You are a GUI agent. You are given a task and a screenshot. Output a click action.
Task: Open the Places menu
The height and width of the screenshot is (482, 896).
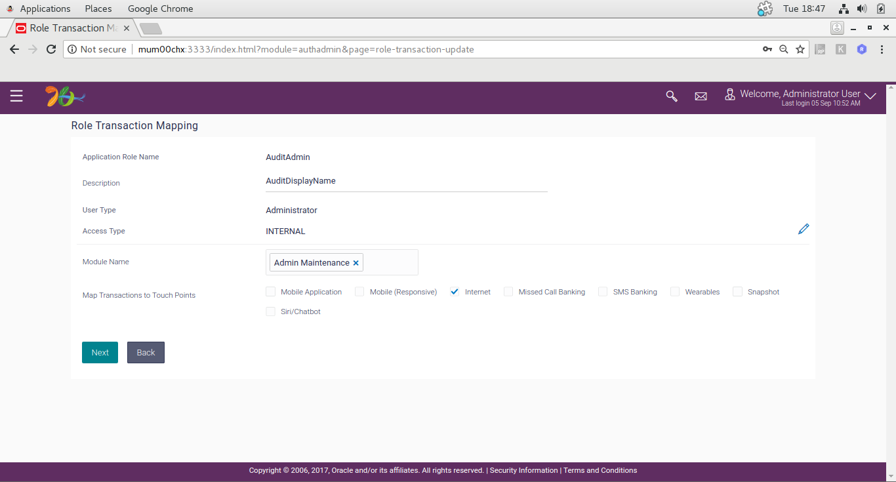98,9
